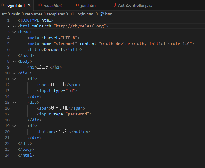Collapse the body section on line 8
205x168 pixels.
[x=14, y=61]
